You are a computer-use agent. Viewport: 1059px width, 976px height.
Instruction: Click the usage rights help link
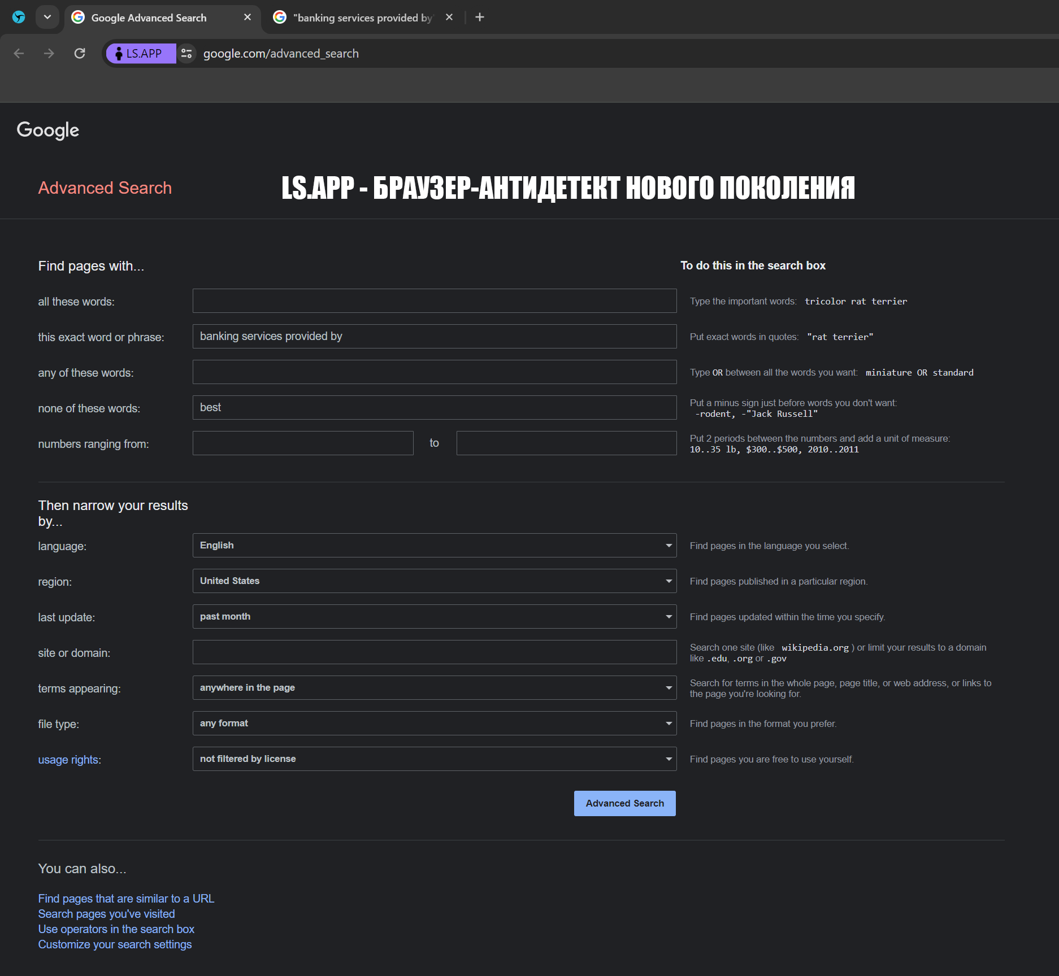(x=68, y=760)
